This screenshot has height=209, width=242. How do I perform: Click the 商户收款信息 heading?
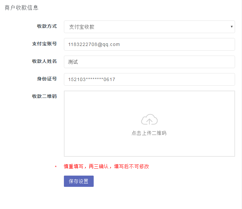(x=22, y=8)
